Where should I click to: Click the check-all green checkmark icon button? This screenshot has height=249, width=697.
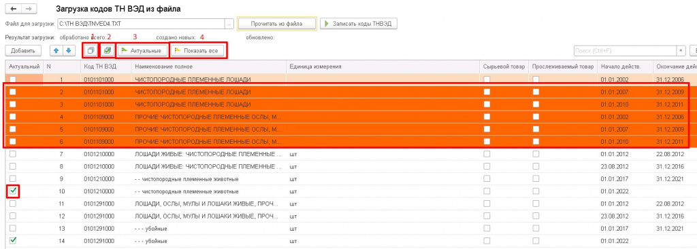107,51
